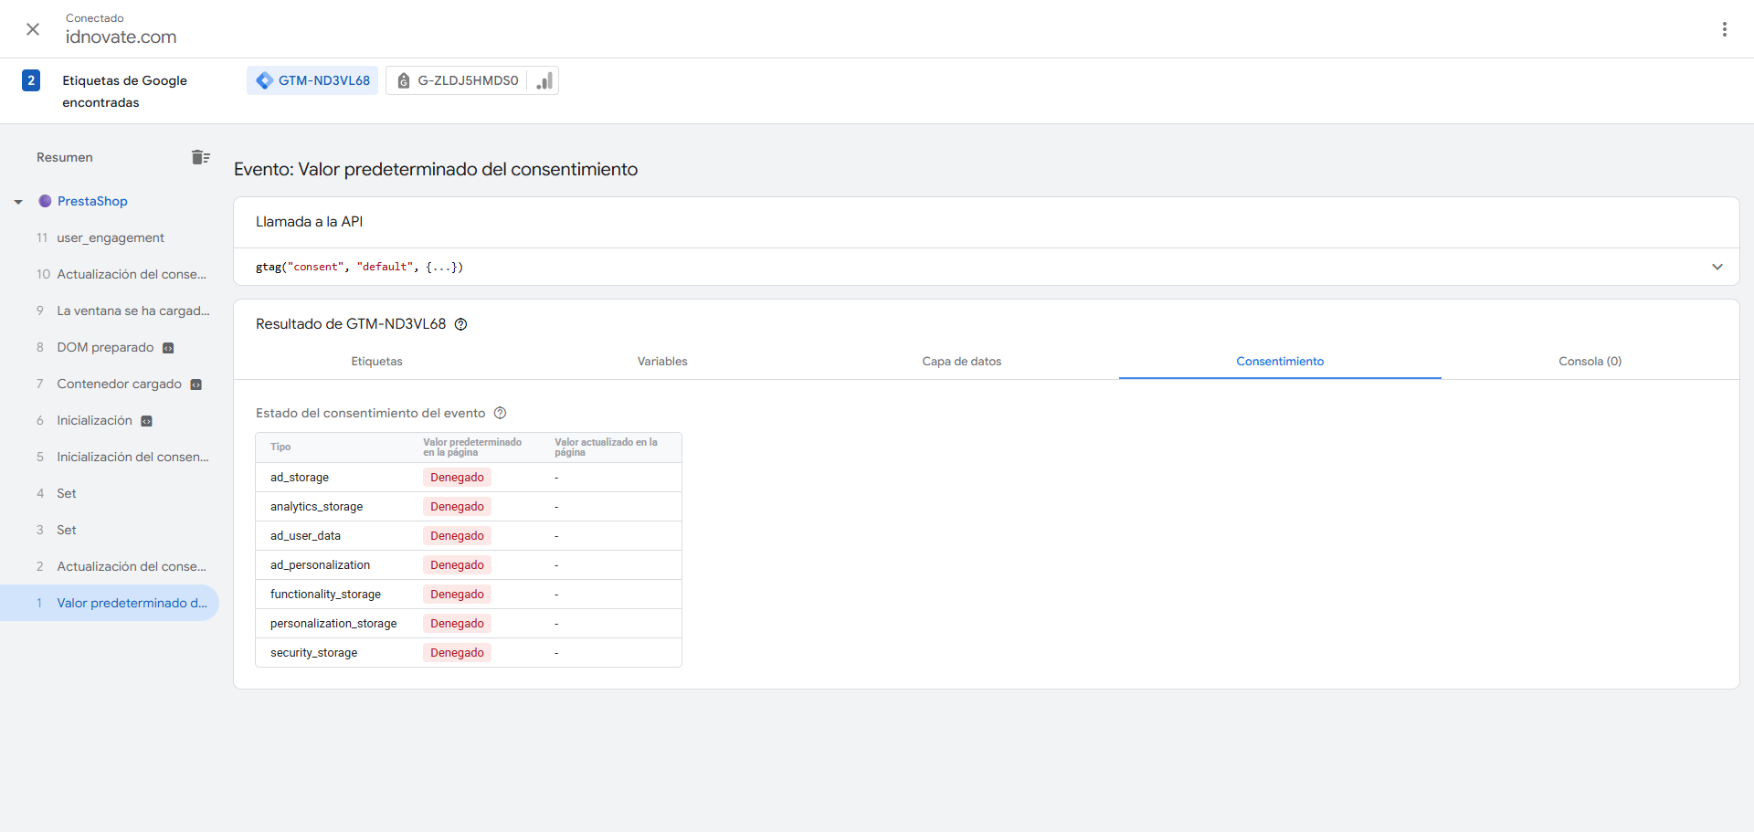
Task: Clear the event summary list
Action: coord(201,157)
